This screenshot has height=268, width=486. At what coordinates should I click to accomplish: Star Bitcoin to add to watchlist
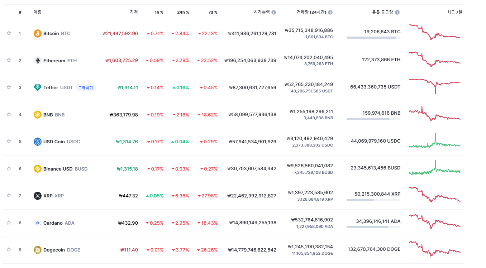(9, 33)
